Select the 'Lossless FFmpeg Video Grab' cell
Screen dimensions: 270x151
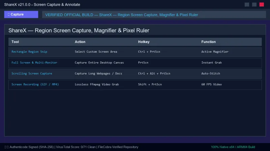pyautogui.click(x=97, y=85)
